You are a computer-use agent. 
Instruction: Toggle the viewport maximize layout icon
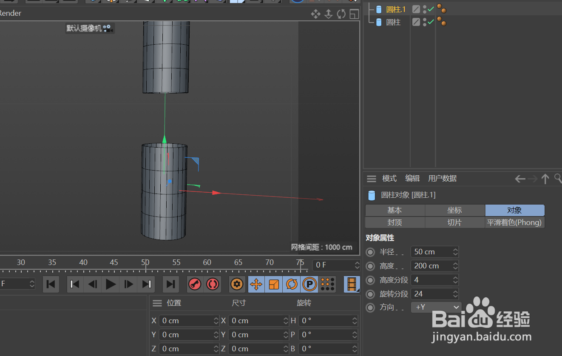tap(354, 14)
